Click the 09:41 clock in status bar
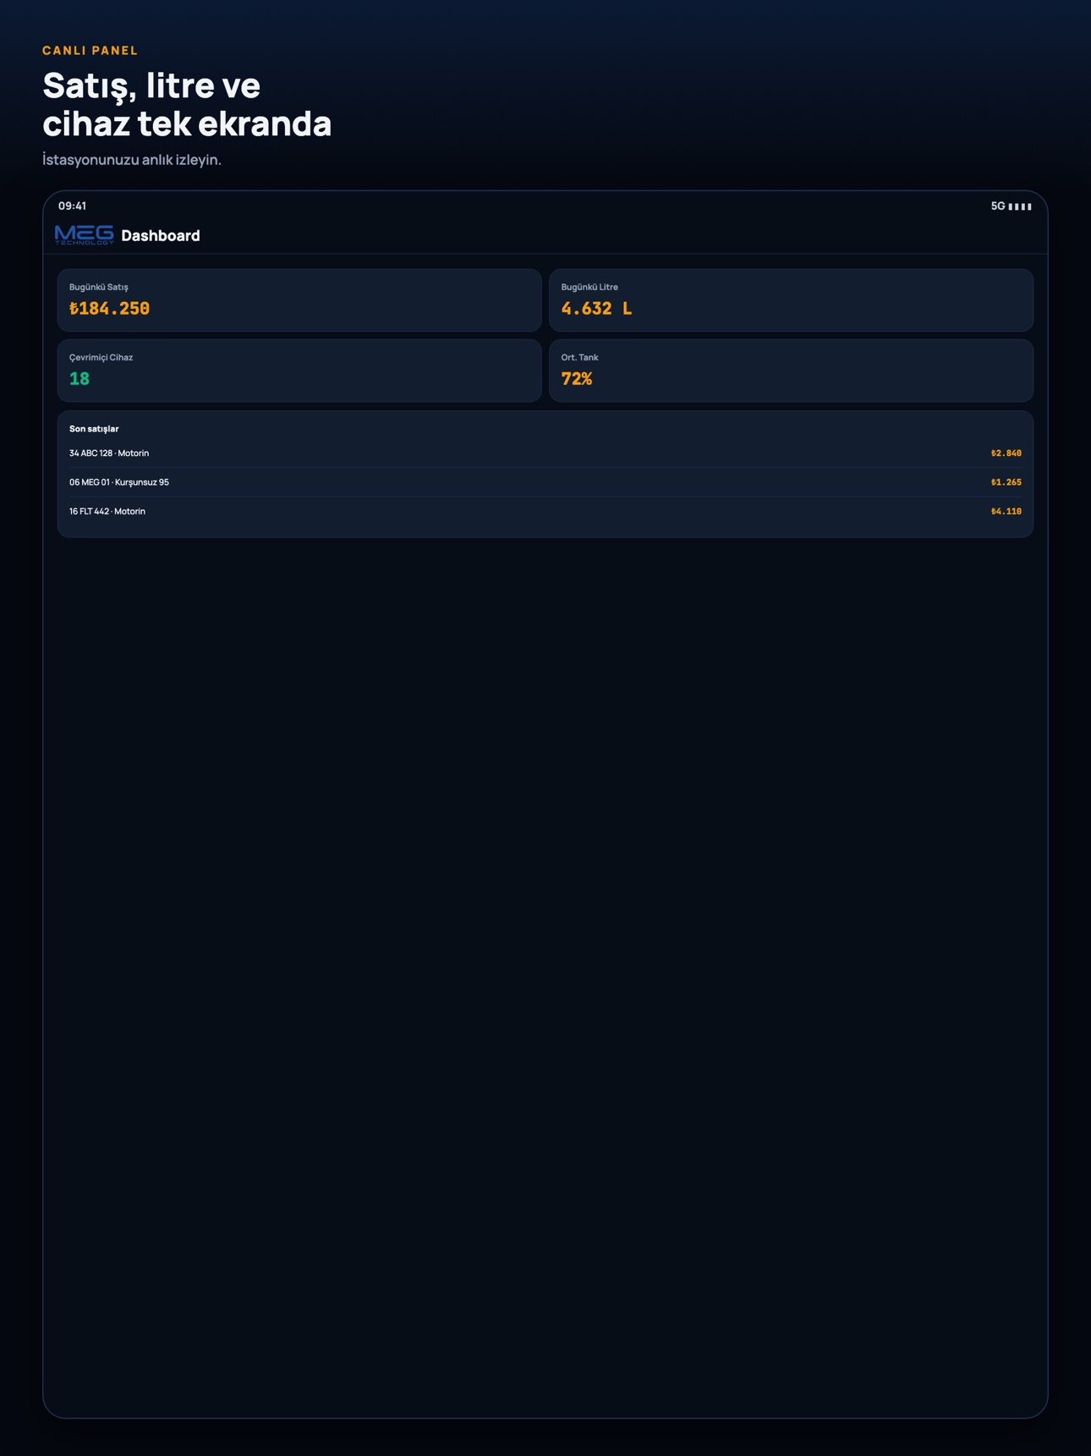Image resolution: width=1091 pixels, height=1456 pixels. pyautogui.click(x=72, y=206)
